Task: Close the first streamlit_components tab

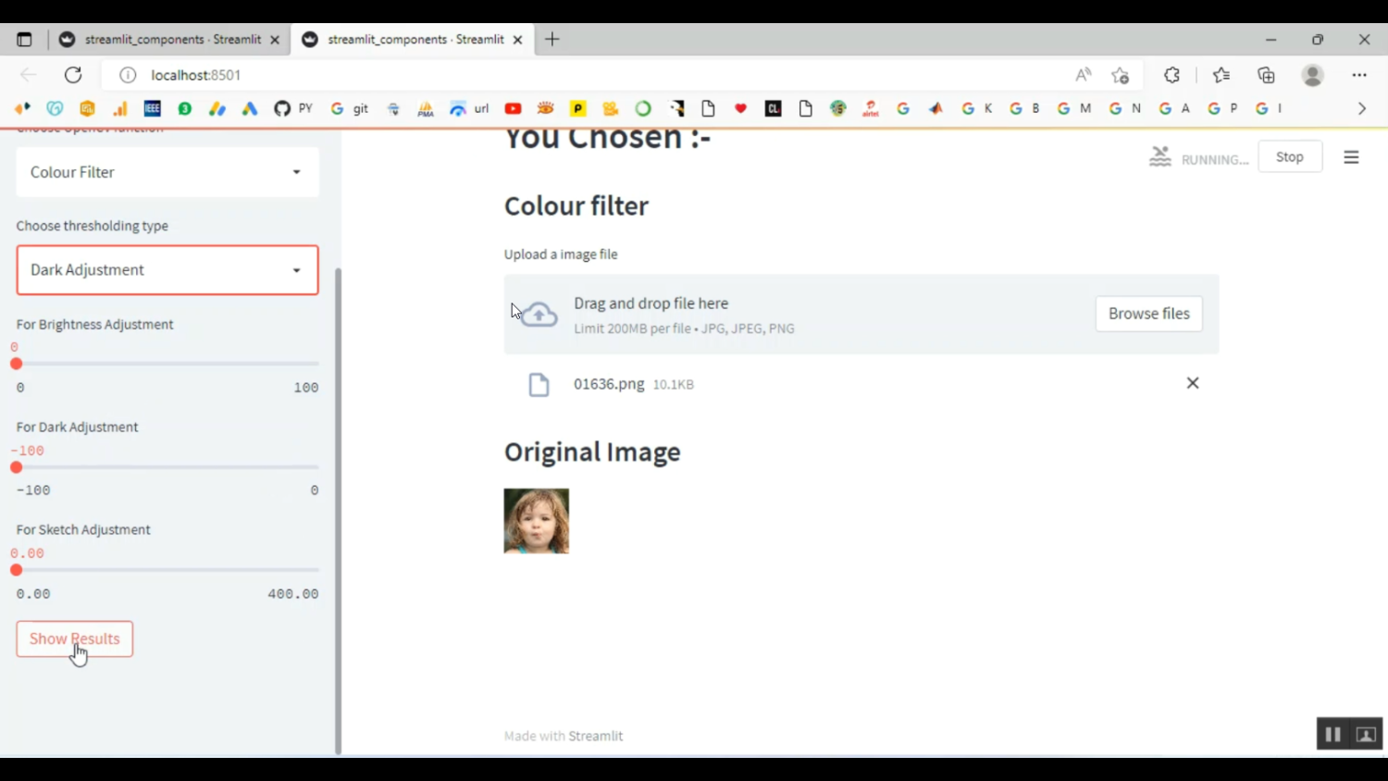Action: (275, 40)
